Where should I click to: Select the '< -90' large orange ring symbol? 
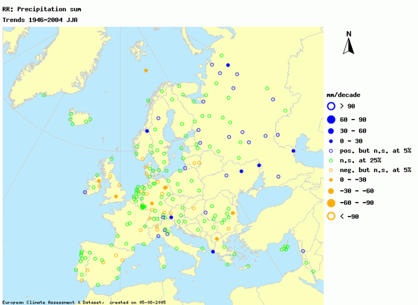click(330, 215)
